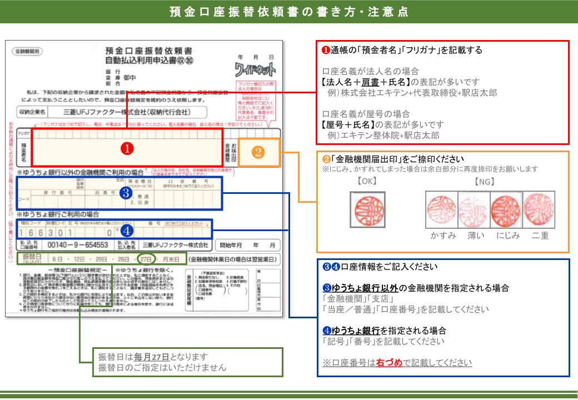The height and width of the screenshot is (400, 578).
Task: Click the 開始年月 field
Action: (248, 246)
